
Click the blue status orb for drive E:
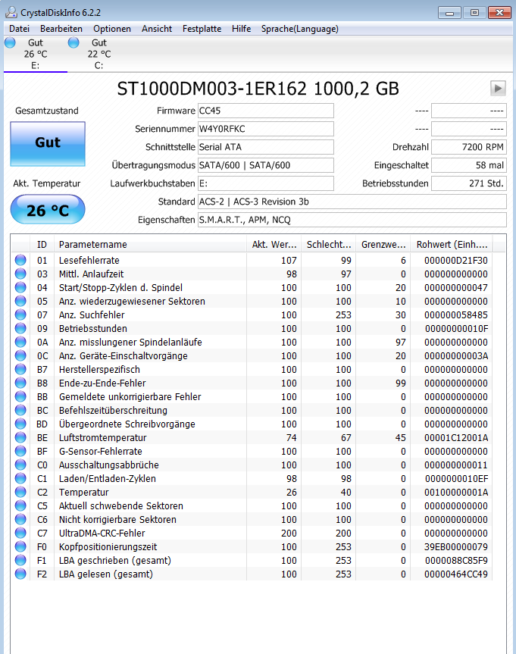[x=11, y=42]
